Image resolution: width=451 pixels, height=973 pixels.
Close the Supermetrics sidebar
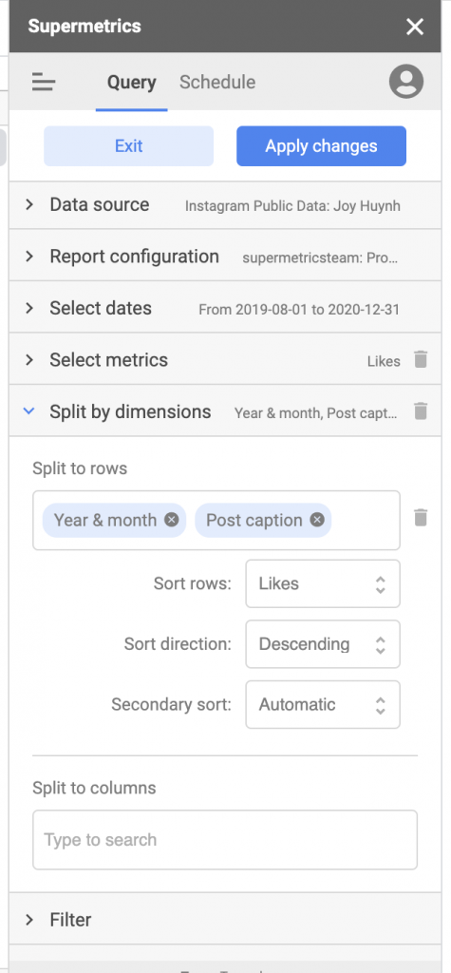click(x=414, y=27)
